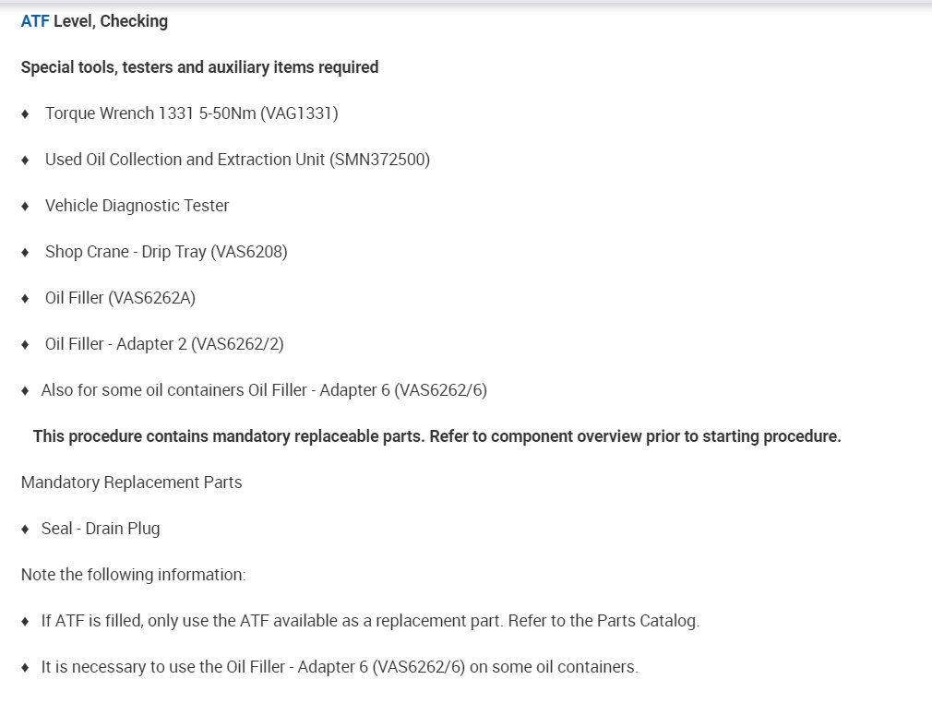Select the Mandatory Replacement Parts heading
The image size is (932, 727).
point(131,483)
